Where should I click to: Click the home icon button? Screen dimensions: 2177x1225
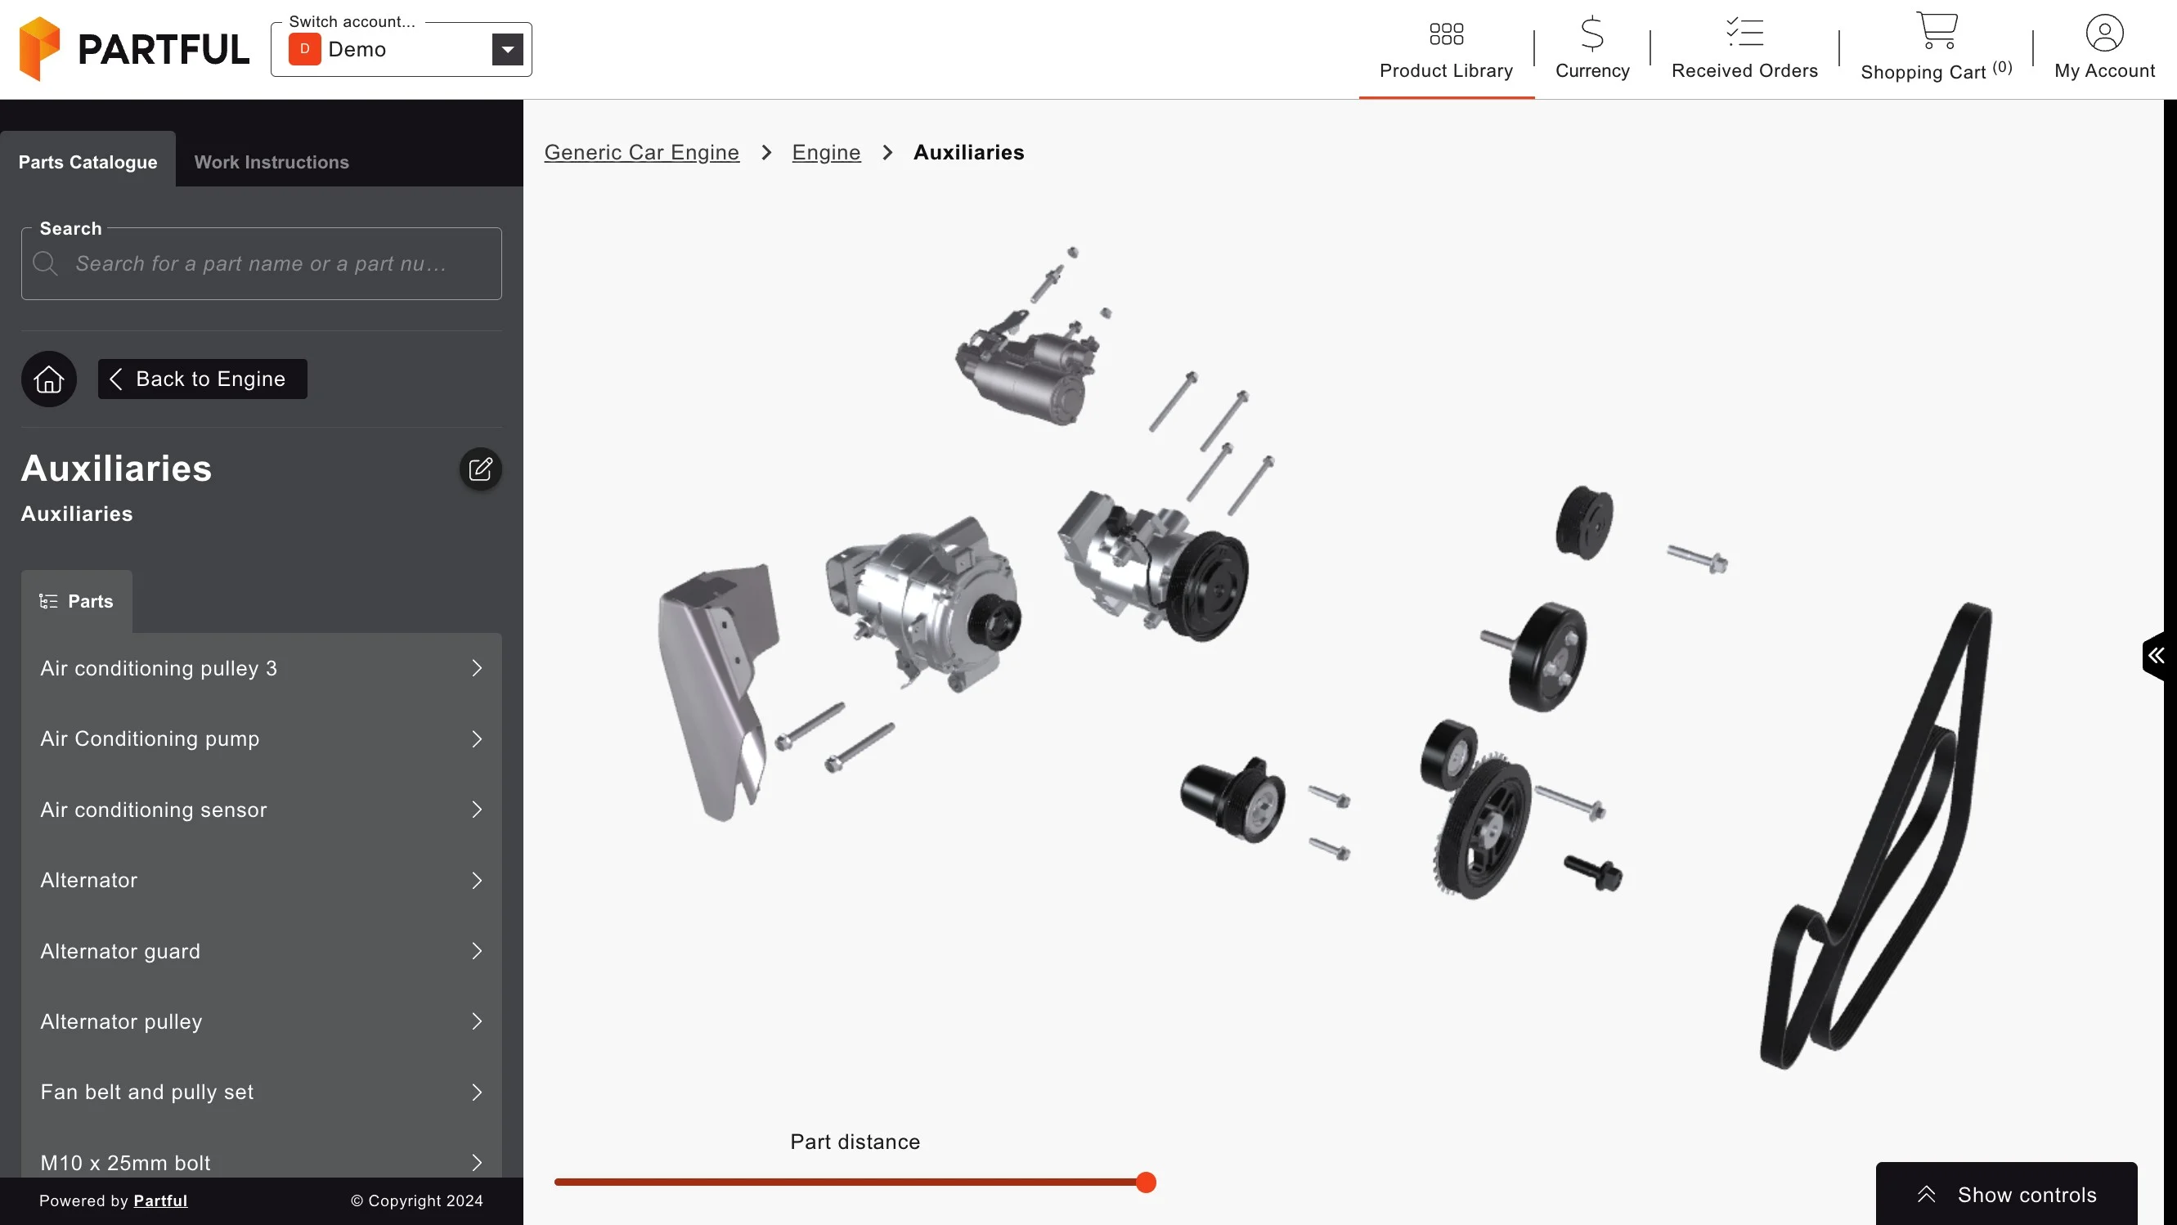click(x=49, y=379)
